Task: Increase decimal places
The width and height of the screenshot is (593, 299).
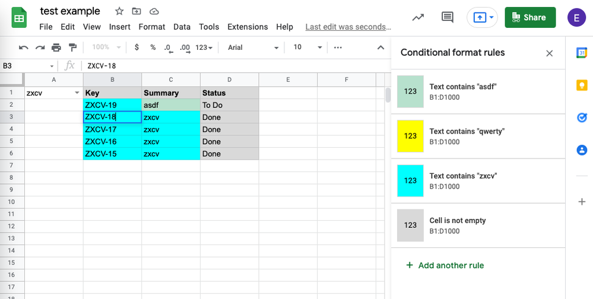Action: [185, 48]
